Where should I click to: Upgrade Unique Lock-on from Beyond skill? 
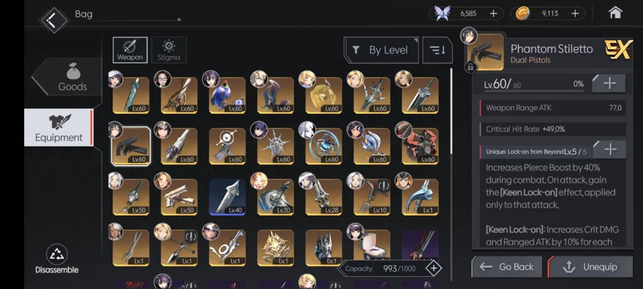click(x=610, y=149)
